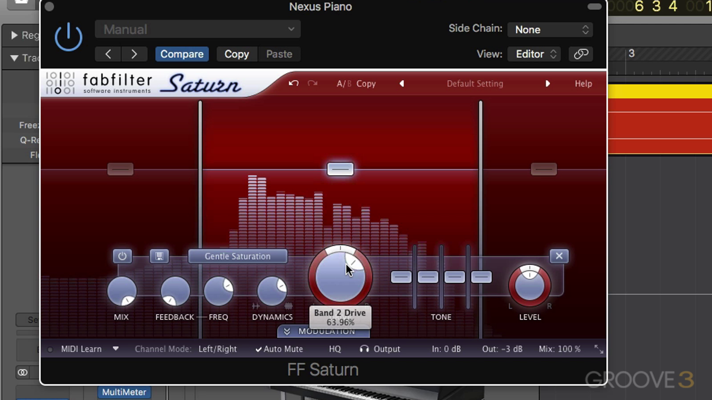The height and width of the screenshot is (400, 712).
Task: Click the yellow track region
Action: pos(660,92)
